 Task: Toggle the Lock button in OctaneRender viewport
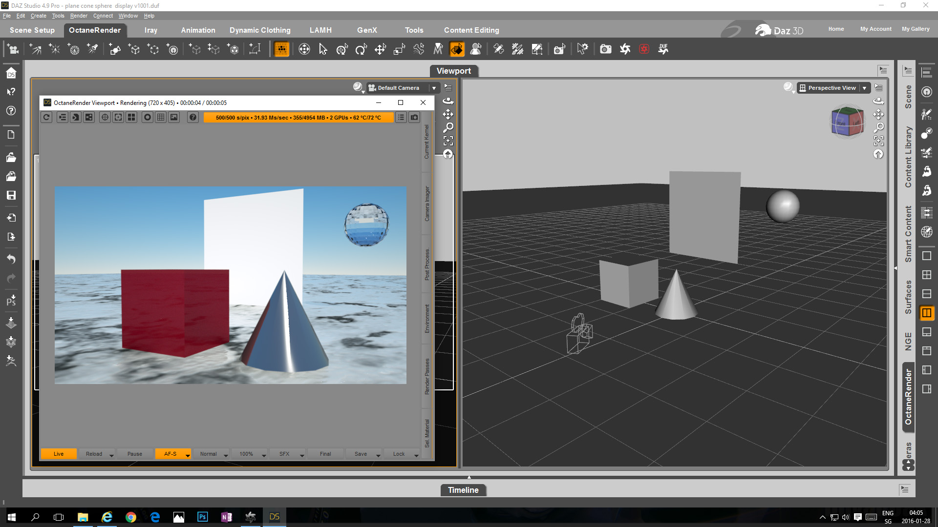(x=399, y=454)
